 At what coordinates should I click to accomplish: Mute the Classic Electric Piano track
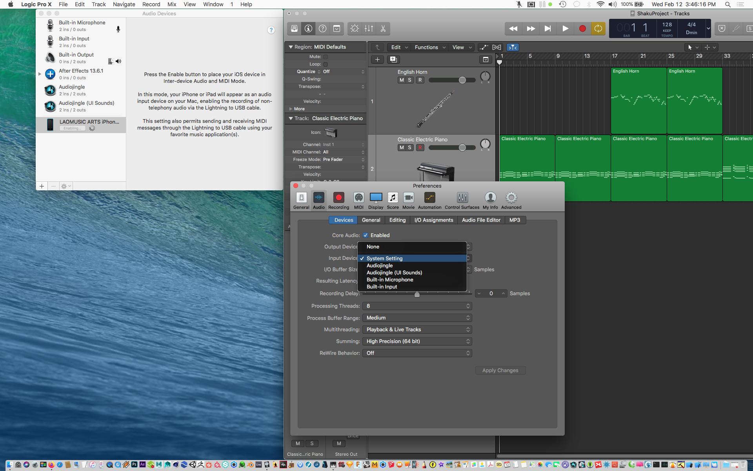click(x=401, y=148)
